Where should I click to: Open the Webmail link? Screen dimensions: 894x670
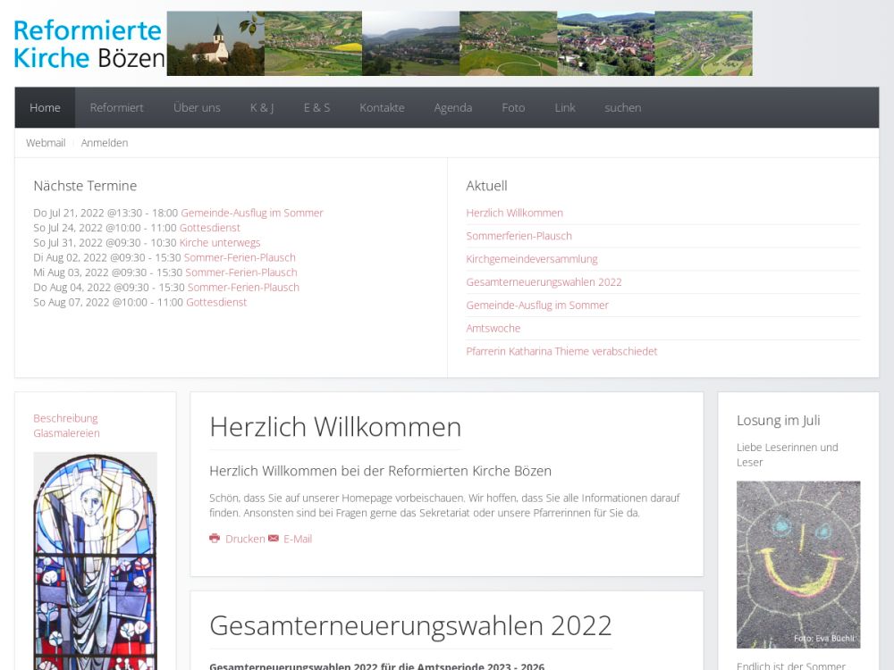coord(46,143)
